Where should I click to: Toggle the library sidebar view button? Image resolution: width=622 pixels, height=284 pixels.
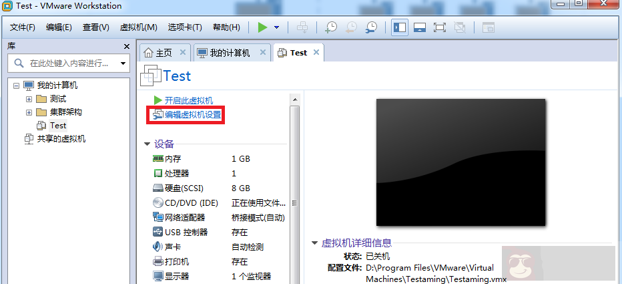(x=400, y=27)
